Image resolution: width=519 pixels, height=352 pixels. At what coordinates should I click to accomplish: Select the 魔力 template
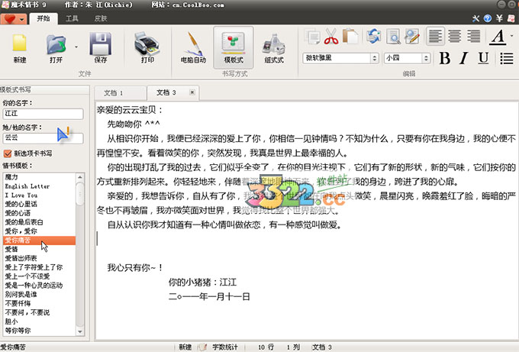40,177
